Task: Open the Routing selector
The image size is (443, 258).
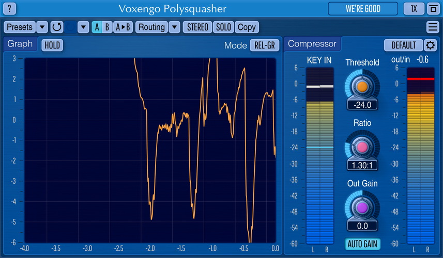Action: (151, 27)
